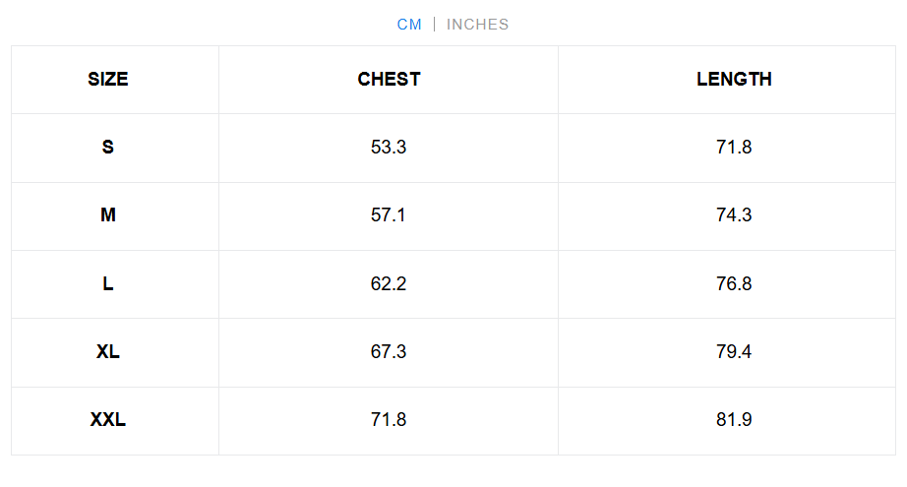Click chest value 67.3 for size XL
The image size is (907, 487).
coord(389,352)
